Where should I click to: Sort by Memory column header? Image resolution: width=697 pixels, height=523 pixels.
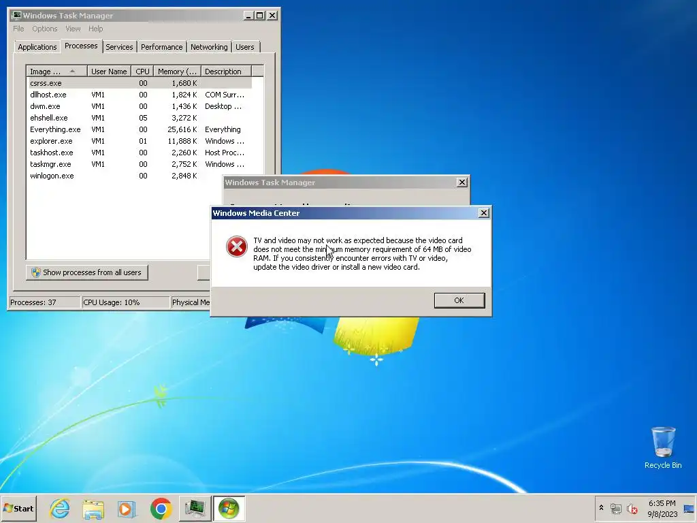(177, 71)
